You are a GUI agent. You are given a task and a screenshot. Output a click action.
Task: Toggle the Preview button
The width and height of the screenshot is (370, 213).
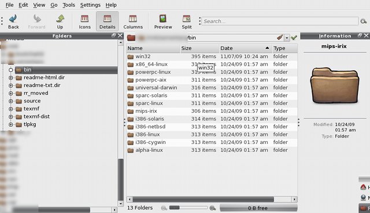pos(163,21)
